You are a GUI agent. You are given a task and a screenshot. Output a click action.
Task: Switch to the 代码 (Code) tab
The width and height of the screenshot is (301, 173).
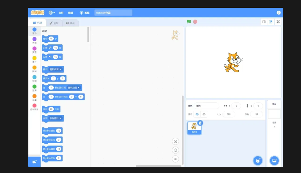pos(37,23)
